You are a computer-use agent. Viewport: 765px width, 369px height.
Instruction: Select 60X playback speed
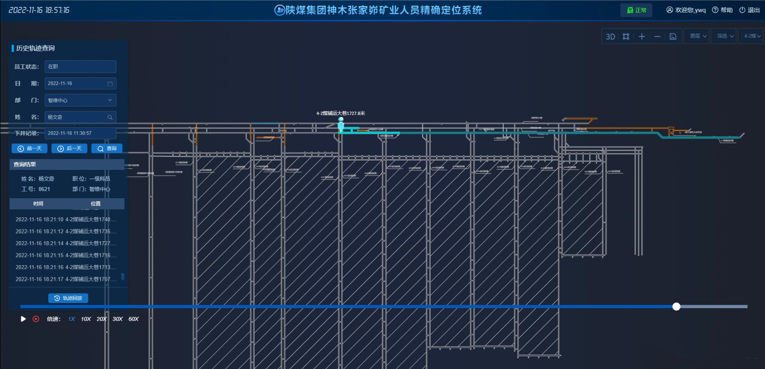point(134,319)
